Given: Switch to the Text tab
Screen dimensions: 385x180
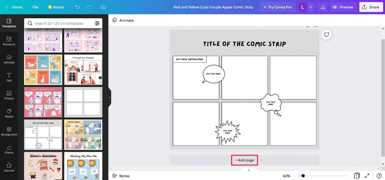Looking at the screenshot, I should pos(9,77).
